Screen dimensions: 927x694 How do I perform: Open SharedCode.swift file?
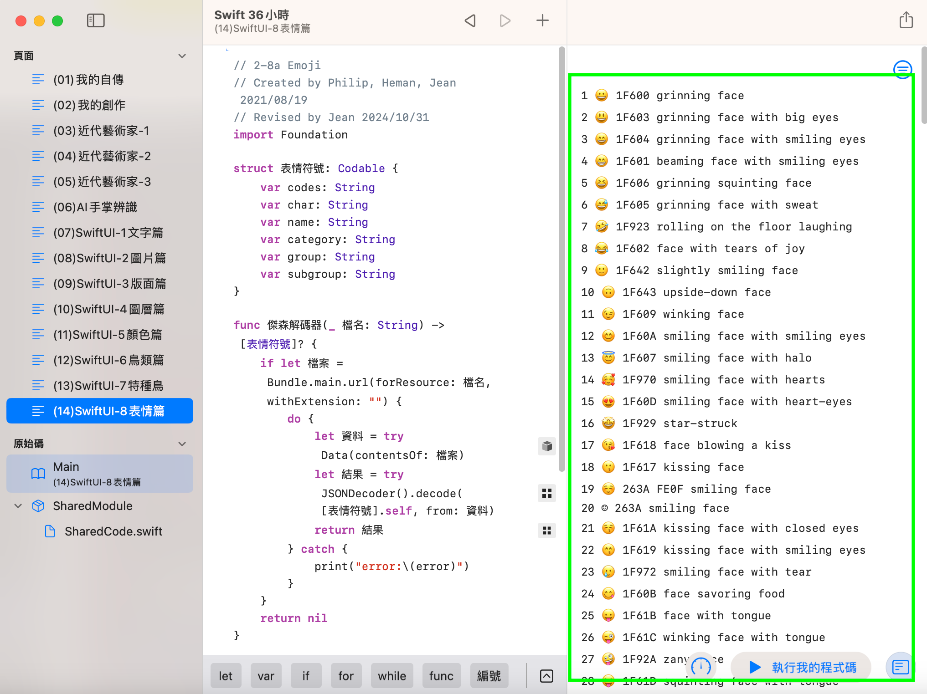point(113,531)
